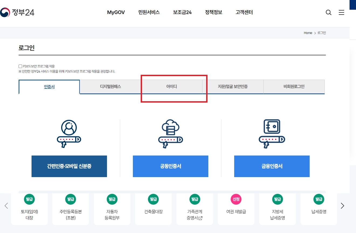Click the 정부24 logo
Screen dimensions: 356x233
tap(18, 12)
